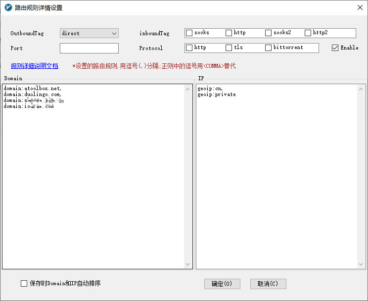The width and height of the screenshot is (368, 301).
Task: Click the geoip:cn line in IP box
Action: (x=210, y=89)
